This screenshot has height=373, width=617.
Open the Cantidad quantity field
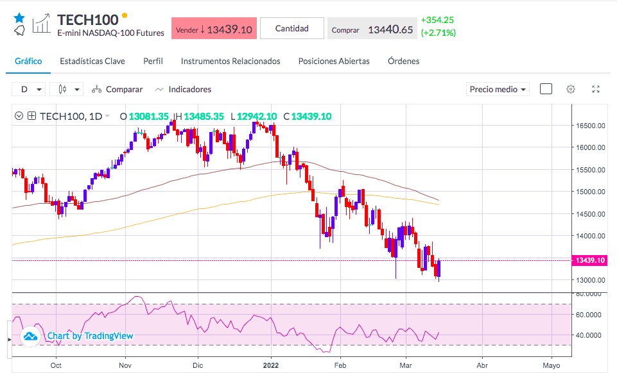[292, 28]
